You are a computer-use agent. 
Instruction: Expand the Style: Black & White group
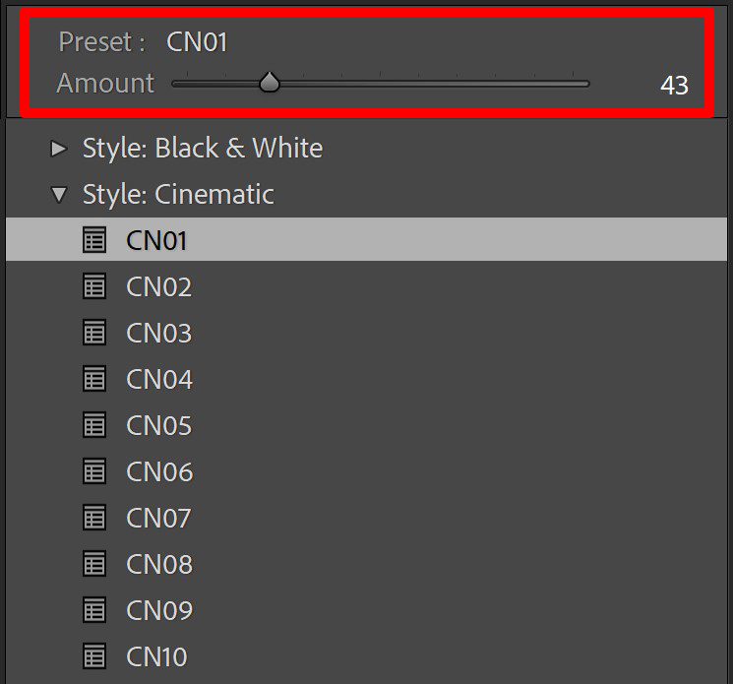click(59, 149)
